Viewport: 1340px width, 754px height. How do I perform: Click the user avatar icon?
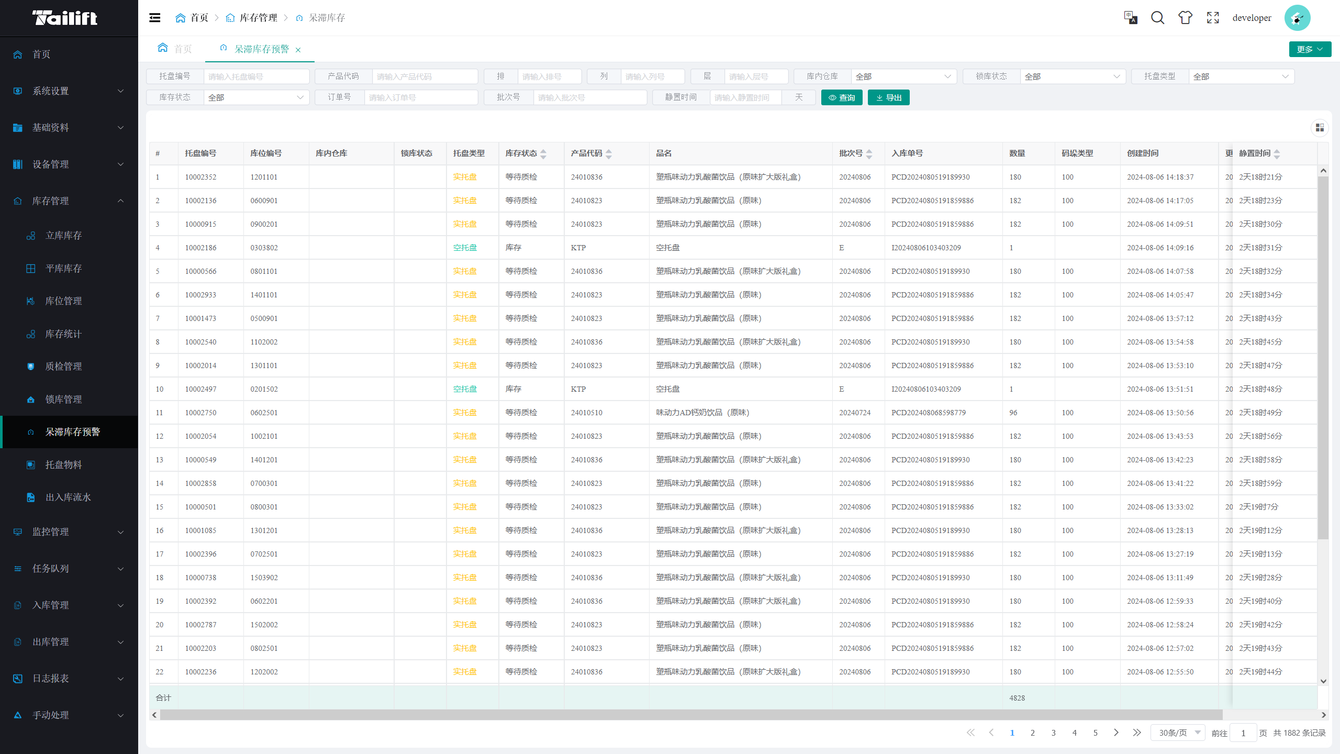click(1297, 18)
